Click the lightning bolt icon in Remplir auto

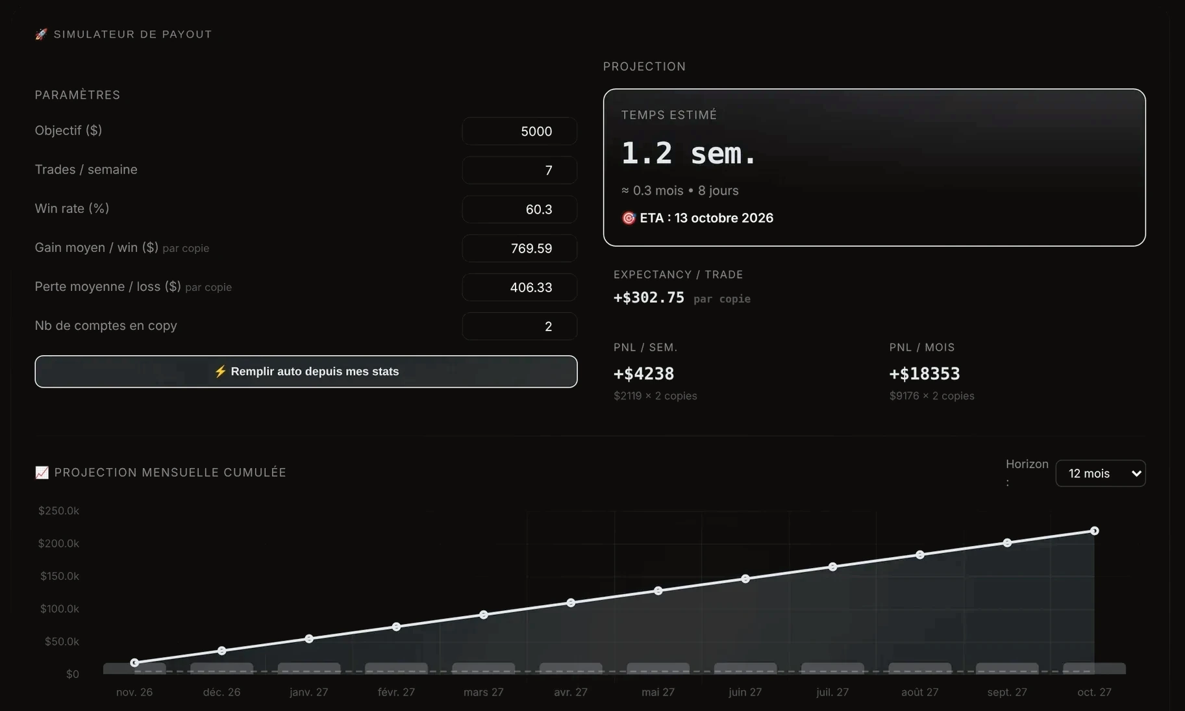220,371
